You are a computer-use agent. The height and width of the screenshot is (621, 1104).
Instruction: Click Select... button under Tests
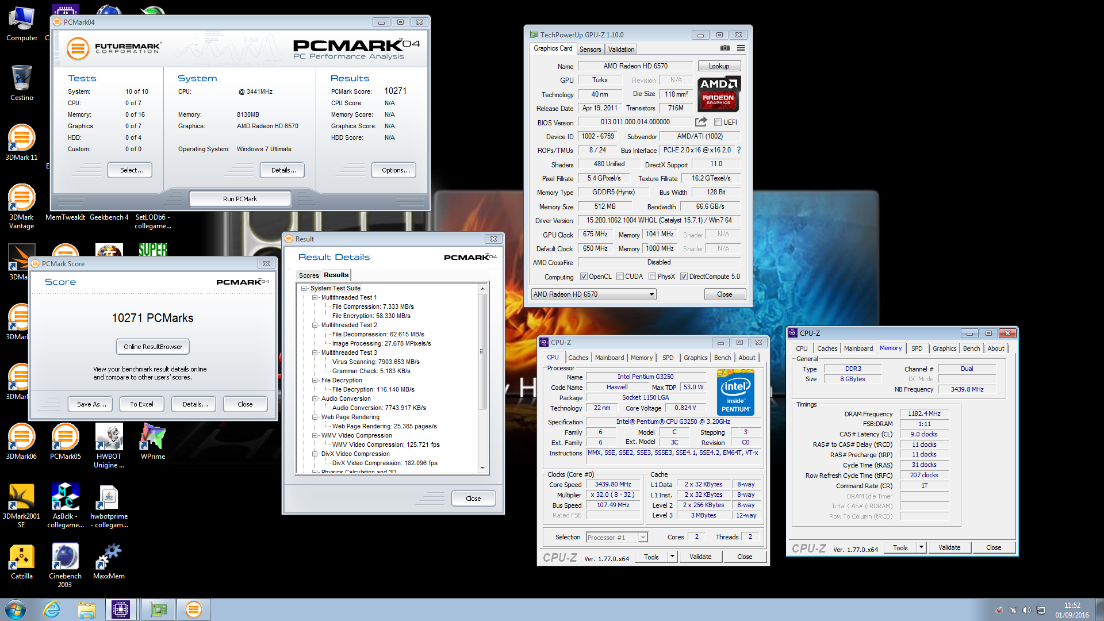[130, 170]
